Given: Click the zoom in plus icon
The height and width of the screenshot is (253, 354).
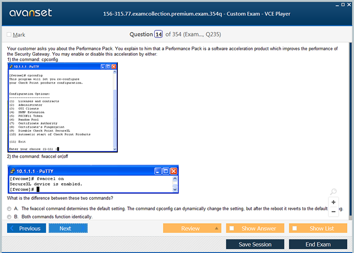Looking at the screenshot, I should pyautogui.click(x=333, y=202).
